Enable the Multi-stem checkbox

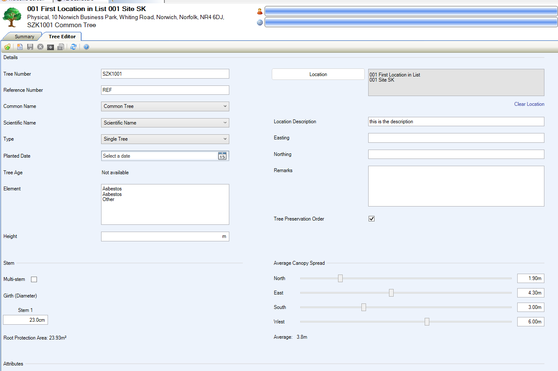[34, 279]
